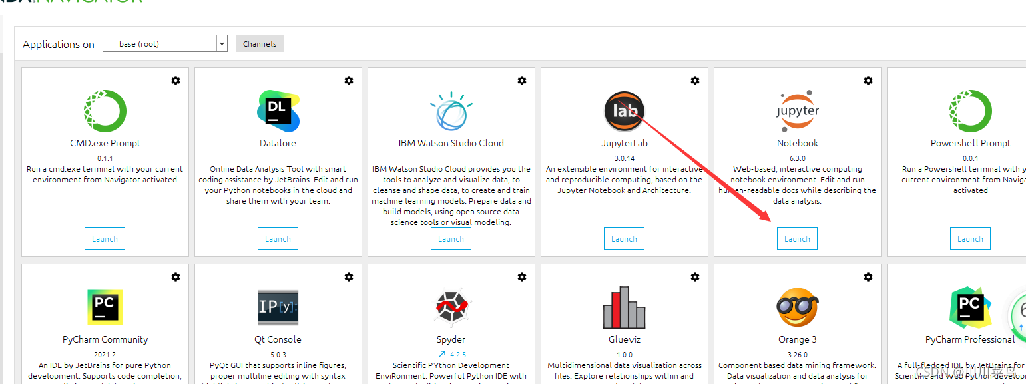Click the Datalore DL icon
This screenshot has height=384, width=1026.
pyautogui.click(x=278, y=111)
